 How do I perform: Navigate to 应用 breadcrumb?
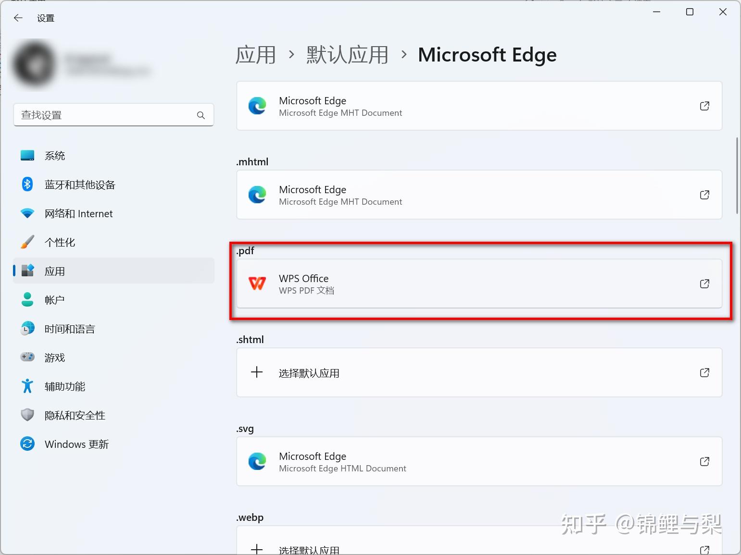[x=255, y=55]
